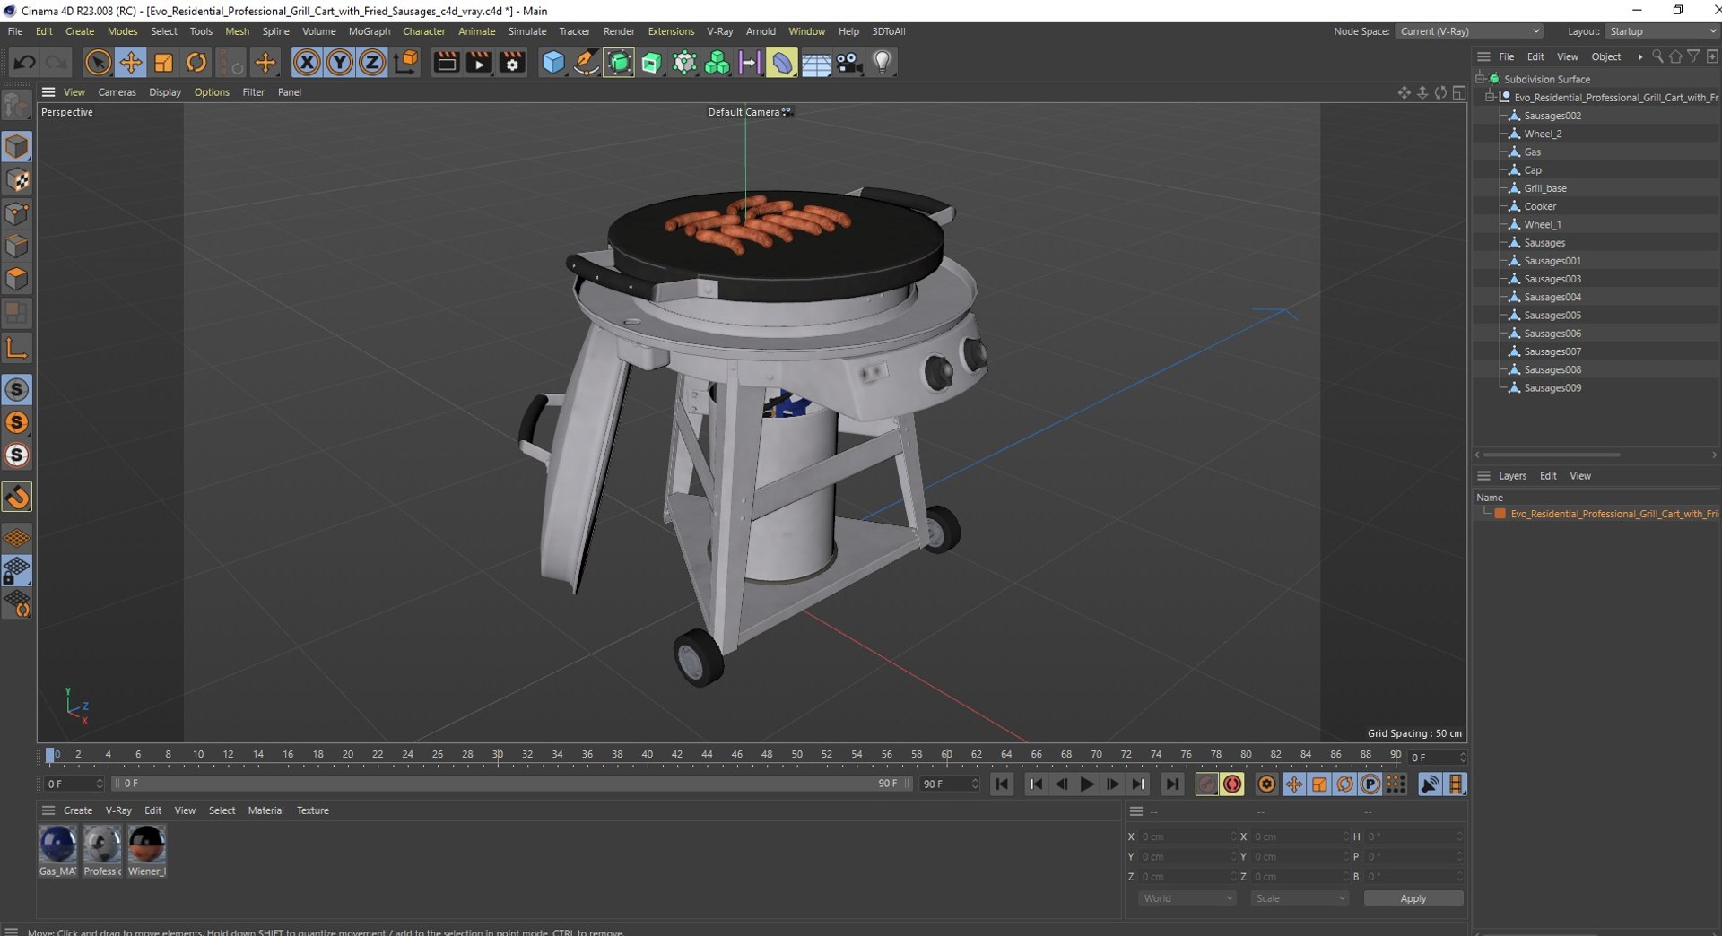Toggle Position keyframe recording

[x=1293, y=784]
